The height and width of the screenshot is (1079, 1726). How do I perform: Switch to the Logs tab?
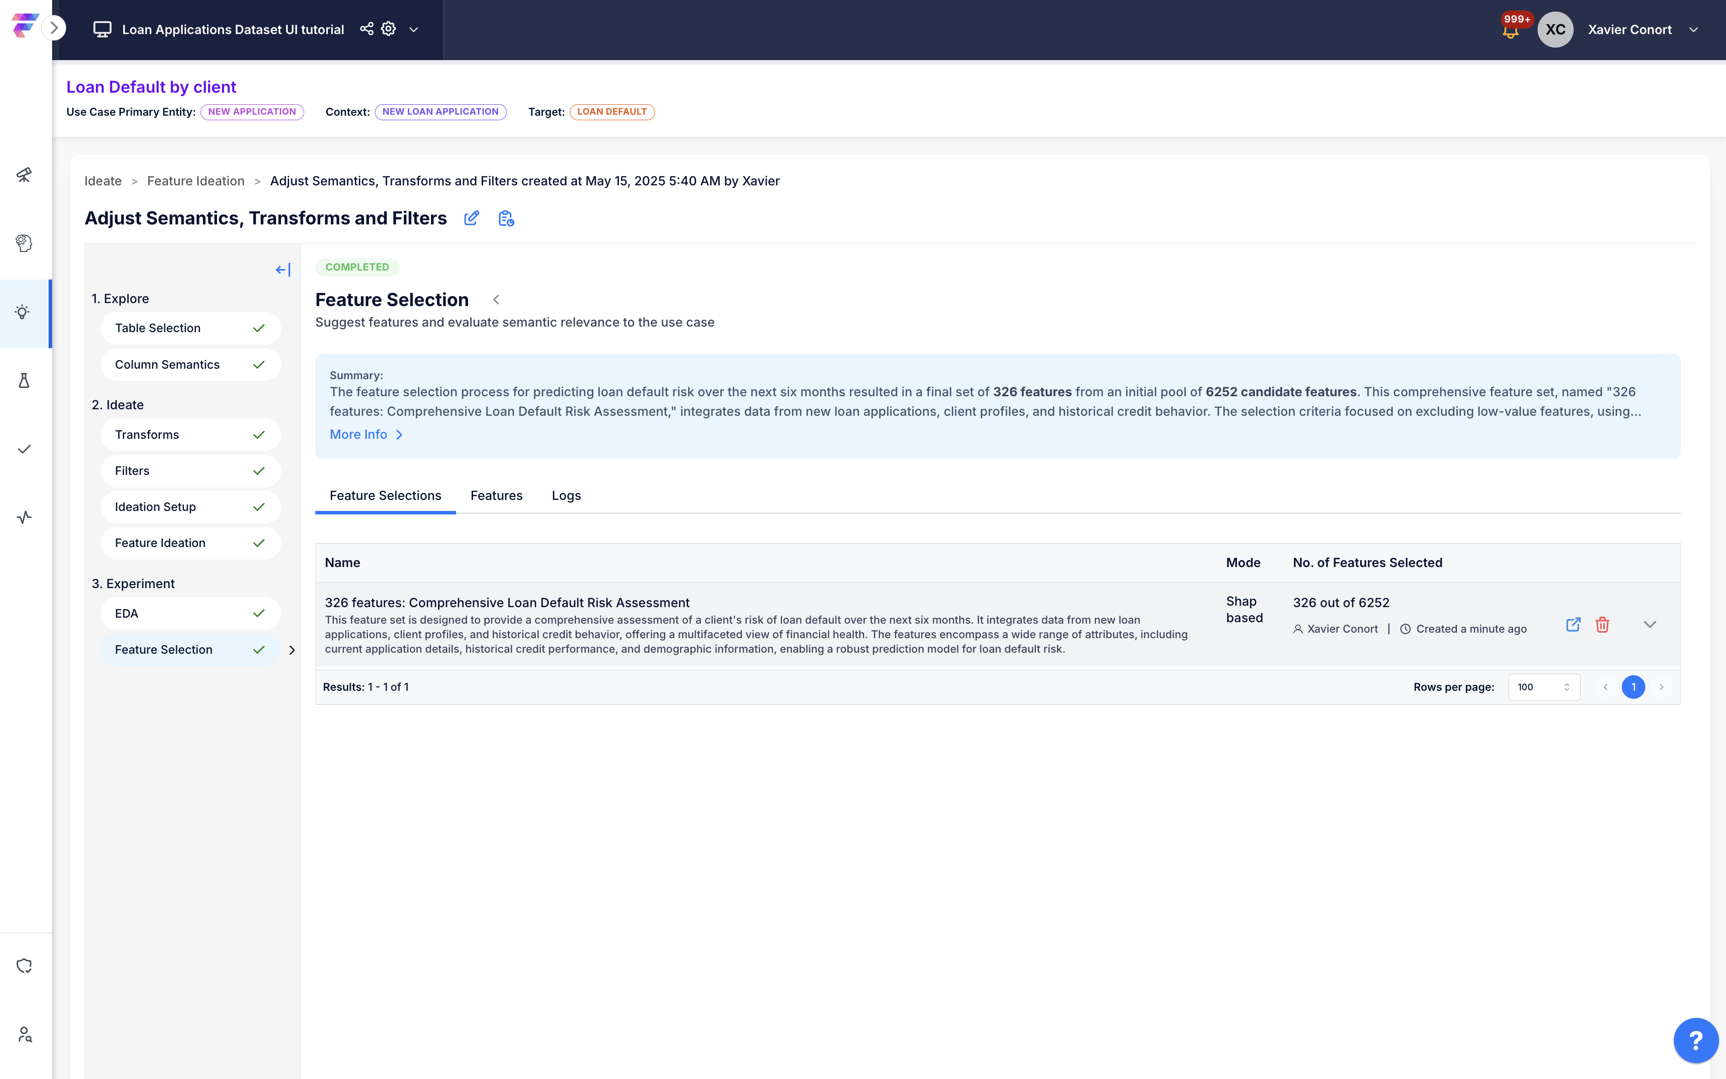click(566, 495)
